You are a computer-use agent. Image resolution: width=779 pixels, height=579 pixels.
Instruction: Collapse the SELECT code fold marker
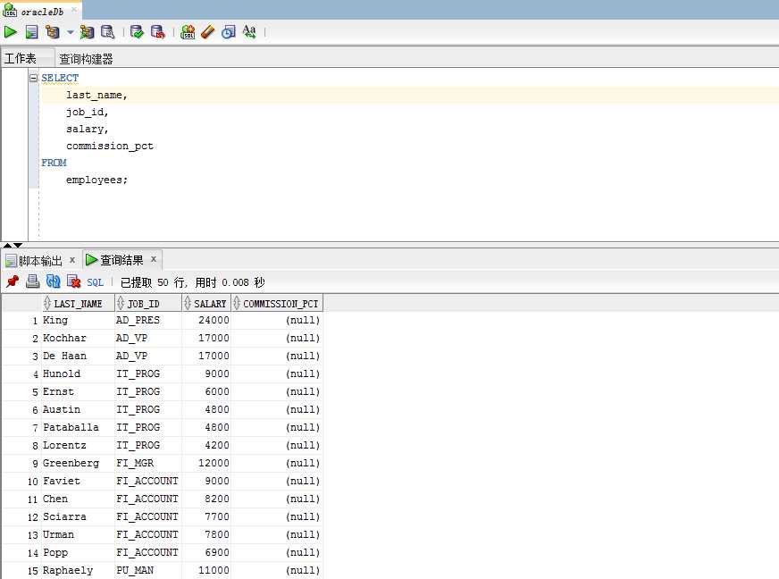pyautogui.click(x=33, y=78)
